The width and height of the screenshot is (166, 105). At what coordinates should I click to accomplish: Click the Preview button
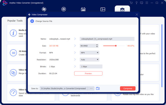(88, 73)
